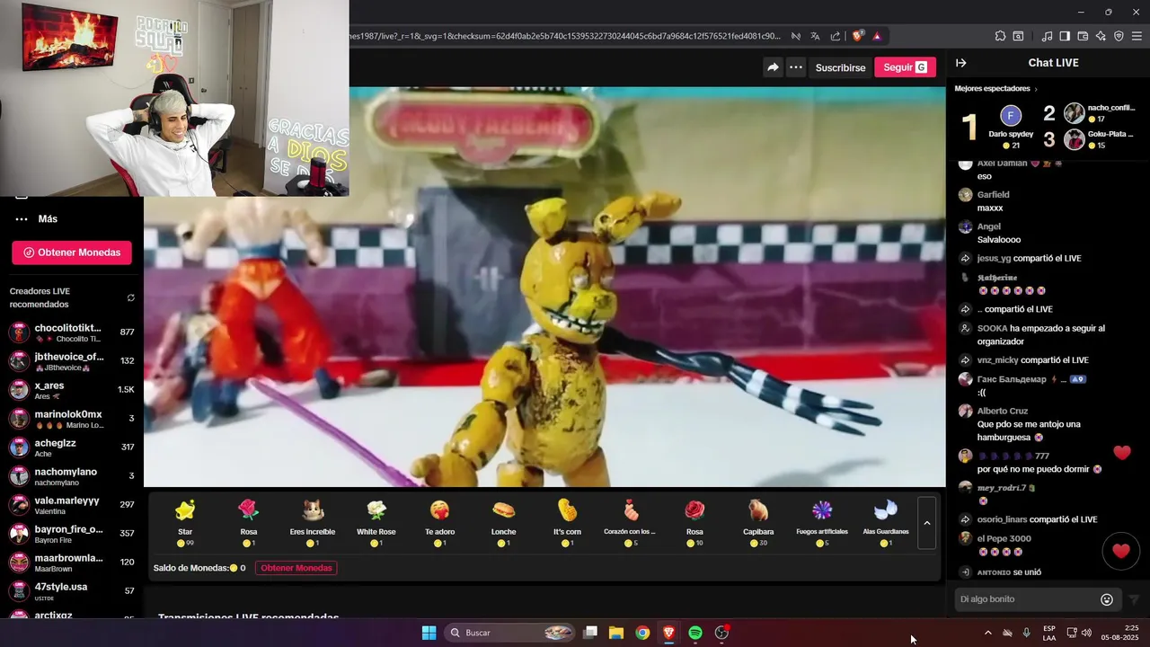Screen dimensions: 1150x647
Task: Click Obtener Monedas next to coin balance
Action: 296,568
